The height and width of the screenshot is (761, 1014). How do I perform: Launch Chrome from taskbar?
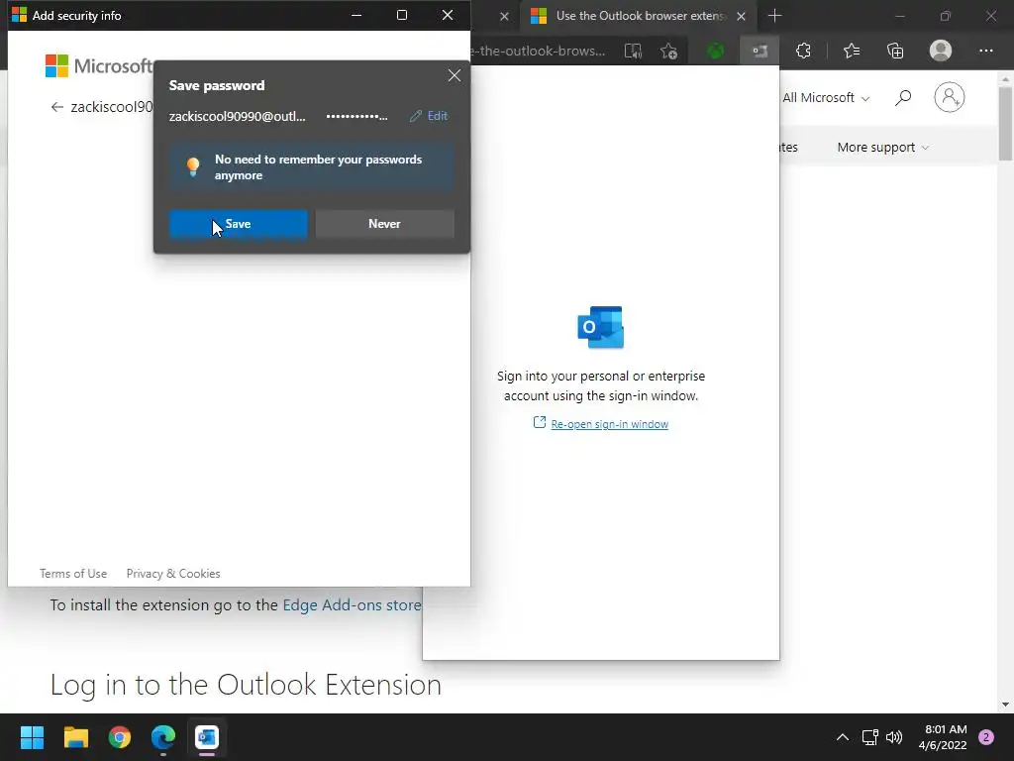(120, 737)
